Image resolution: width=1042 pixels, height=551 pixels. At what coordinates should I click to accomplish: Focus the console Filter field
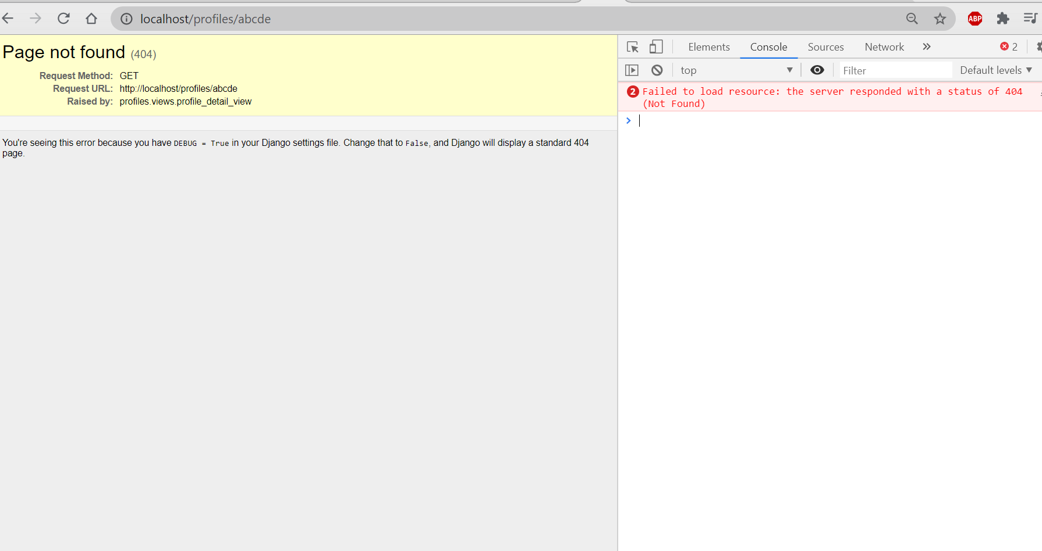click(895, 70)
